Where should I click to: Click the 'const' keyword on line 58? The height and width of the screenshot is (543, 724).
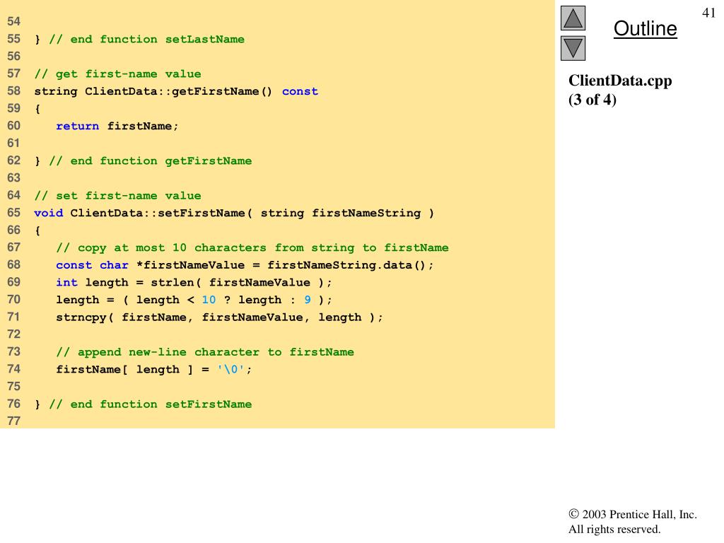pos(300,91)
